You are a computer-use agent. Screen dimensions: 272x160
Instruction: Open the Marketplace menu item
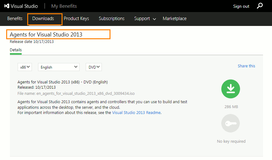click(x=175, y=19)
